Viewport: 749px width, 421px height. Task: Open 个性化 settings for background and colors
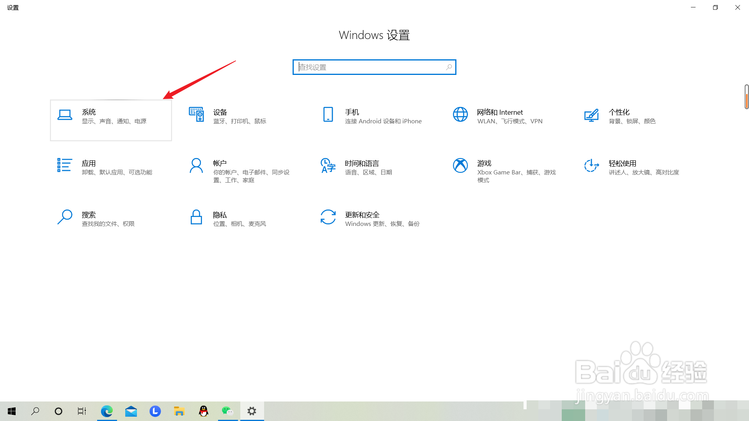pos(632,116)
